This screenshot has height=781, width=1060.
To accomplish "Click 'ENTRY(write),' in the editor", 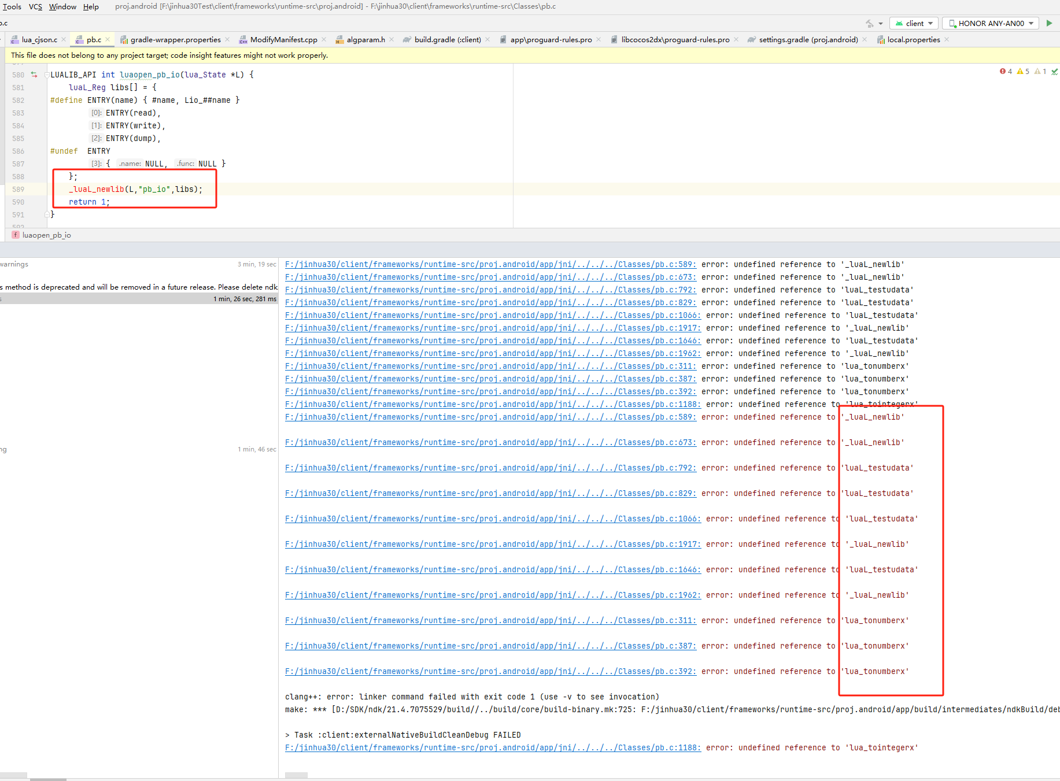I will [x=135, y=125].
